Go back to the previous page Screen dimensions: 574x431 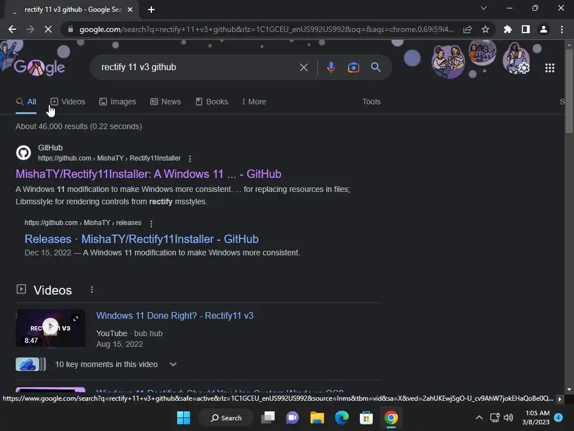[12, 29]
